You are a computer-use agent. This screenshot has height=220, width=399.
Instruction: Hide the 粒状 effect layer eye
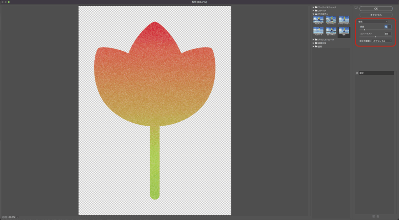(357, 73)
